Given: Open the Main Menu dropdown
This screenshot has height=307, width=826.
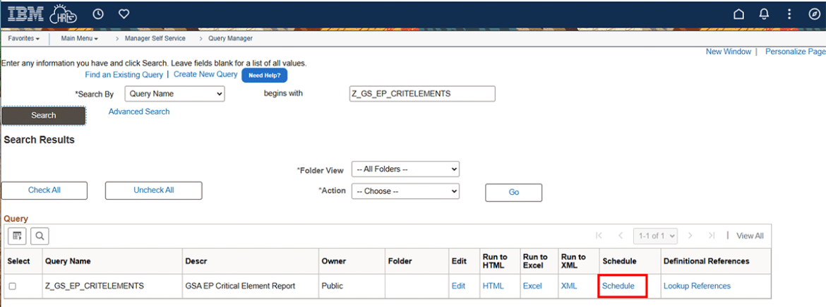Looking at the screenshot, I should (79, 38).
